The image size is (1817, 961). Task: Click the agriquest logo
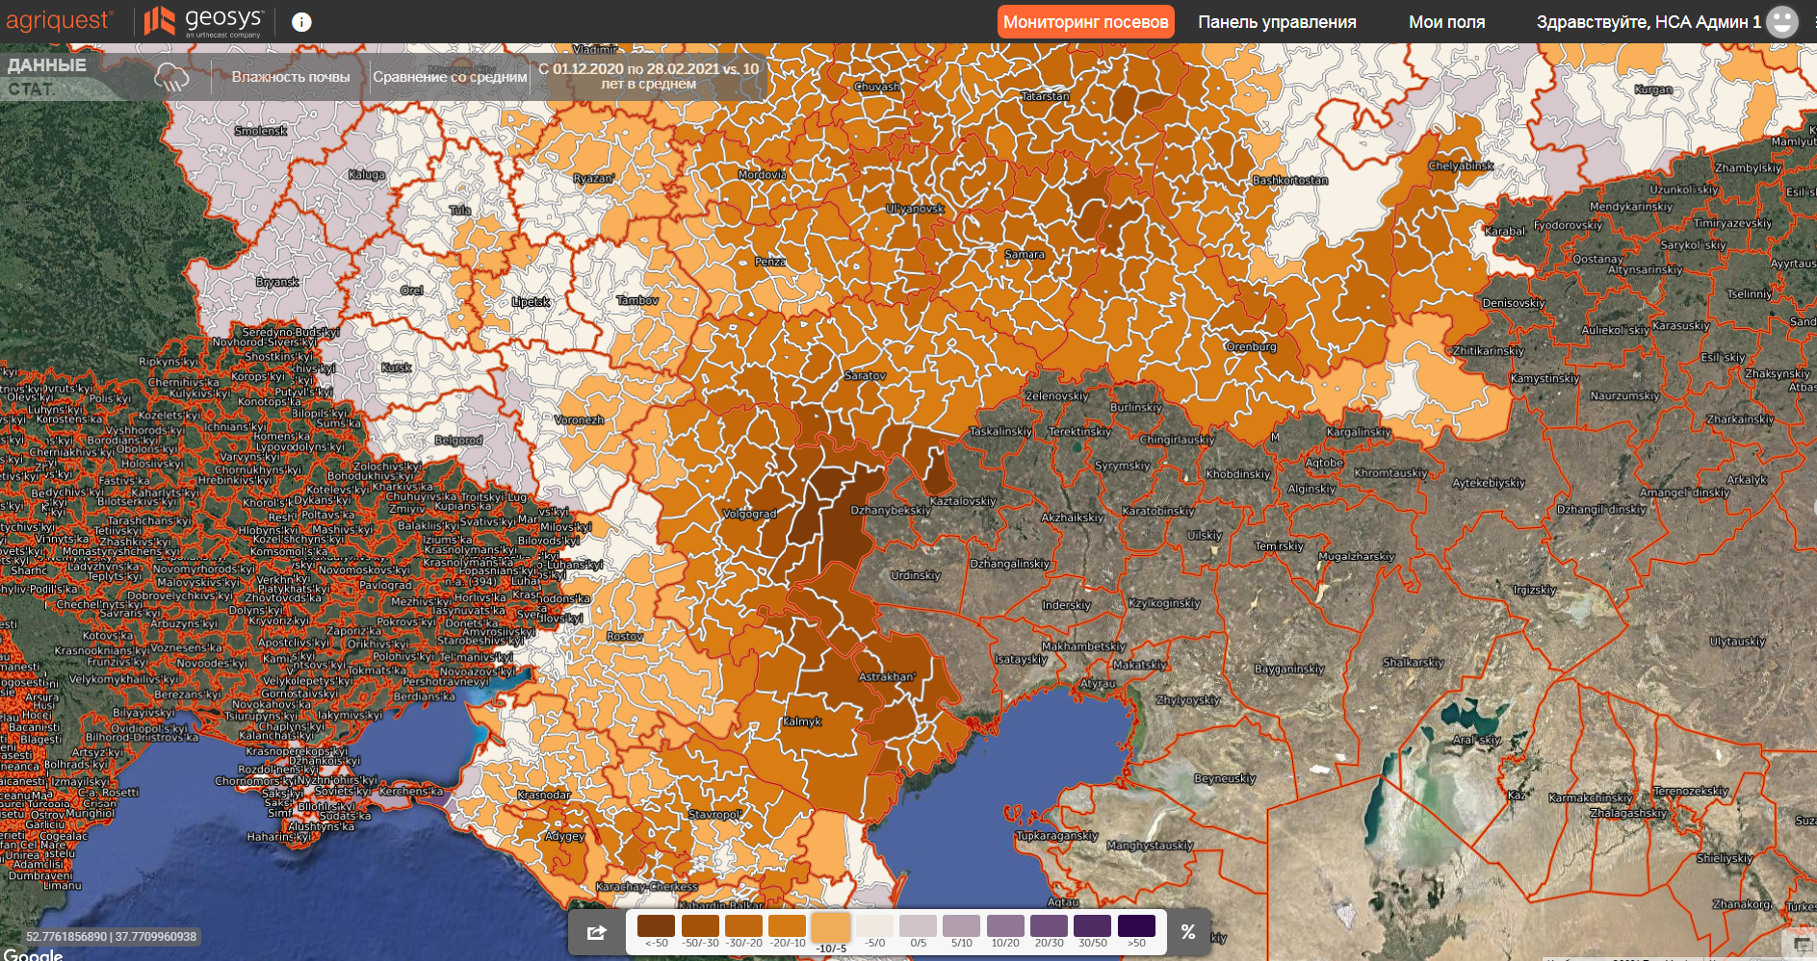(60, 20)
